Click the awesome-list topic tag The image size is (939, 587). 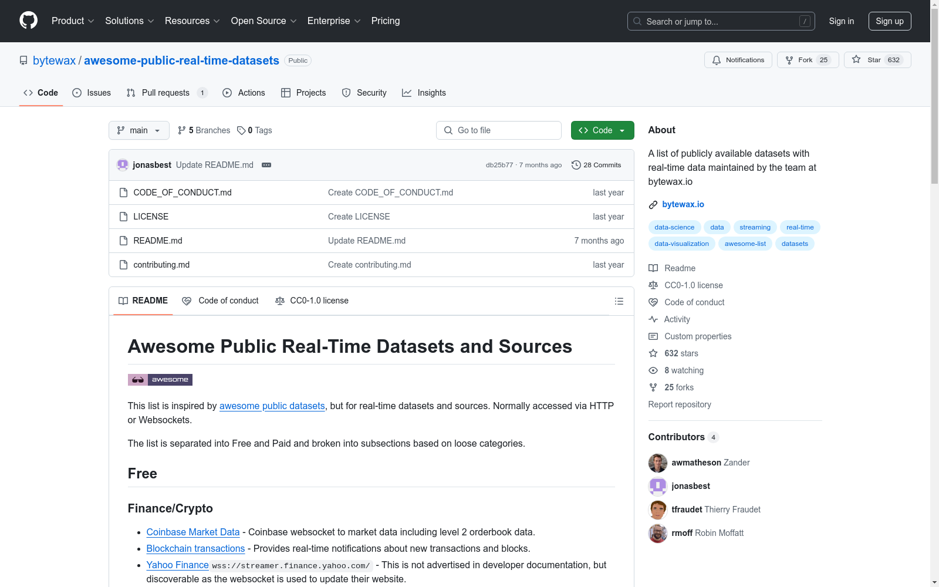click(x=745, y=244)
